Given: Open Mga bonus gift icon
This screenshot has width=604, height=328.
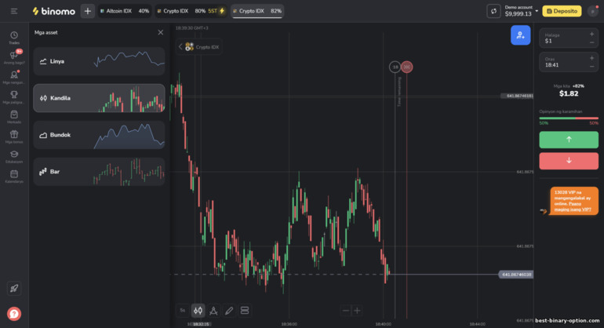Looking at the screenshot, I should click(14, 137).
